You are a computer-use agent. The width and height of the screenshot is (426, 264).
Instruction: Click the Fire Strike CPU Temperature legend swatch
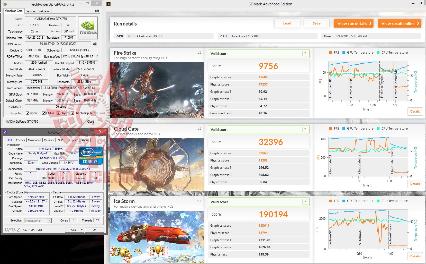pos(378,53)
